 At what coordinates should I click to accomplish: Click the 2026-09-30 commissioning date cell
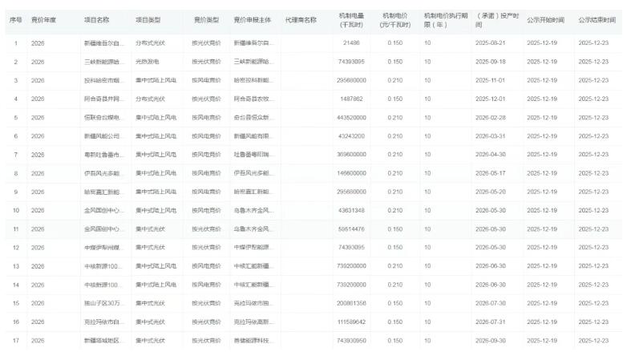[x=491, y=341]
